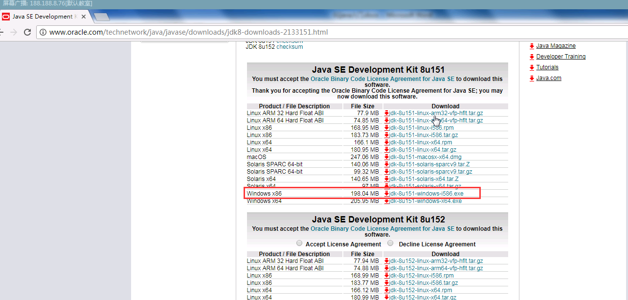The width and height of the screenshot is (628, 300).
Task: Click the Oracle favicon on the tab
Action: coord(6,16)
